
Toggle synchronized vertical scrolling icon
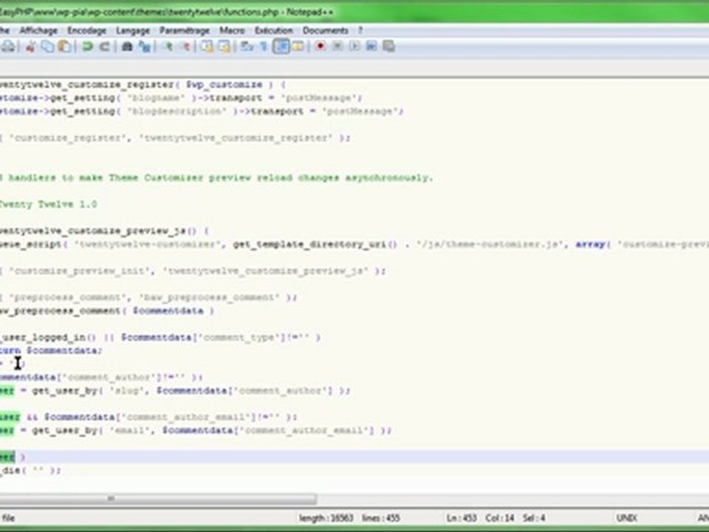click(208, 46)
